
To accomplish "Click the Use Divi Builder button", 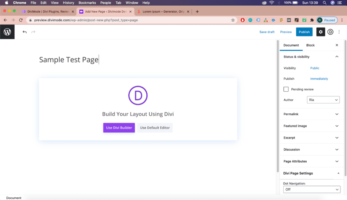I will [x=119, y=128].
